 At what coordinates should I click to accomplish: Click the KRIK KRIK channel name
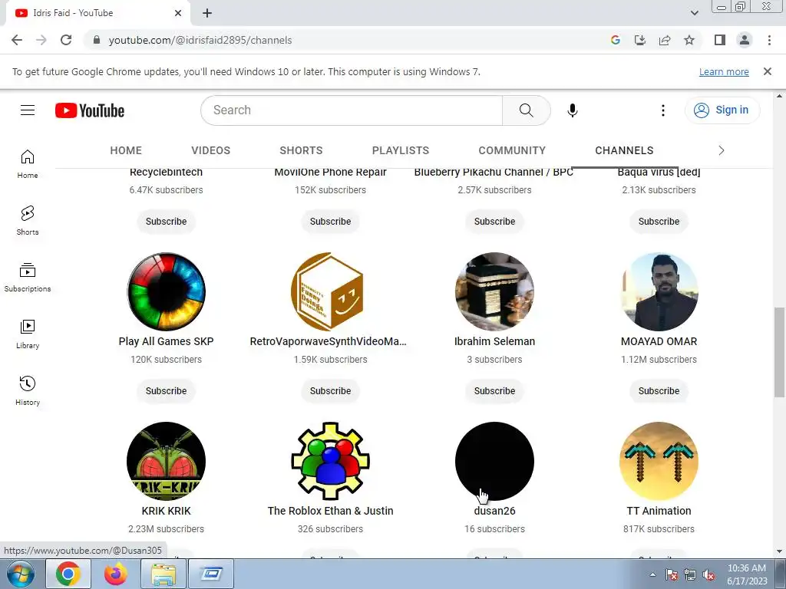[166, 511]
